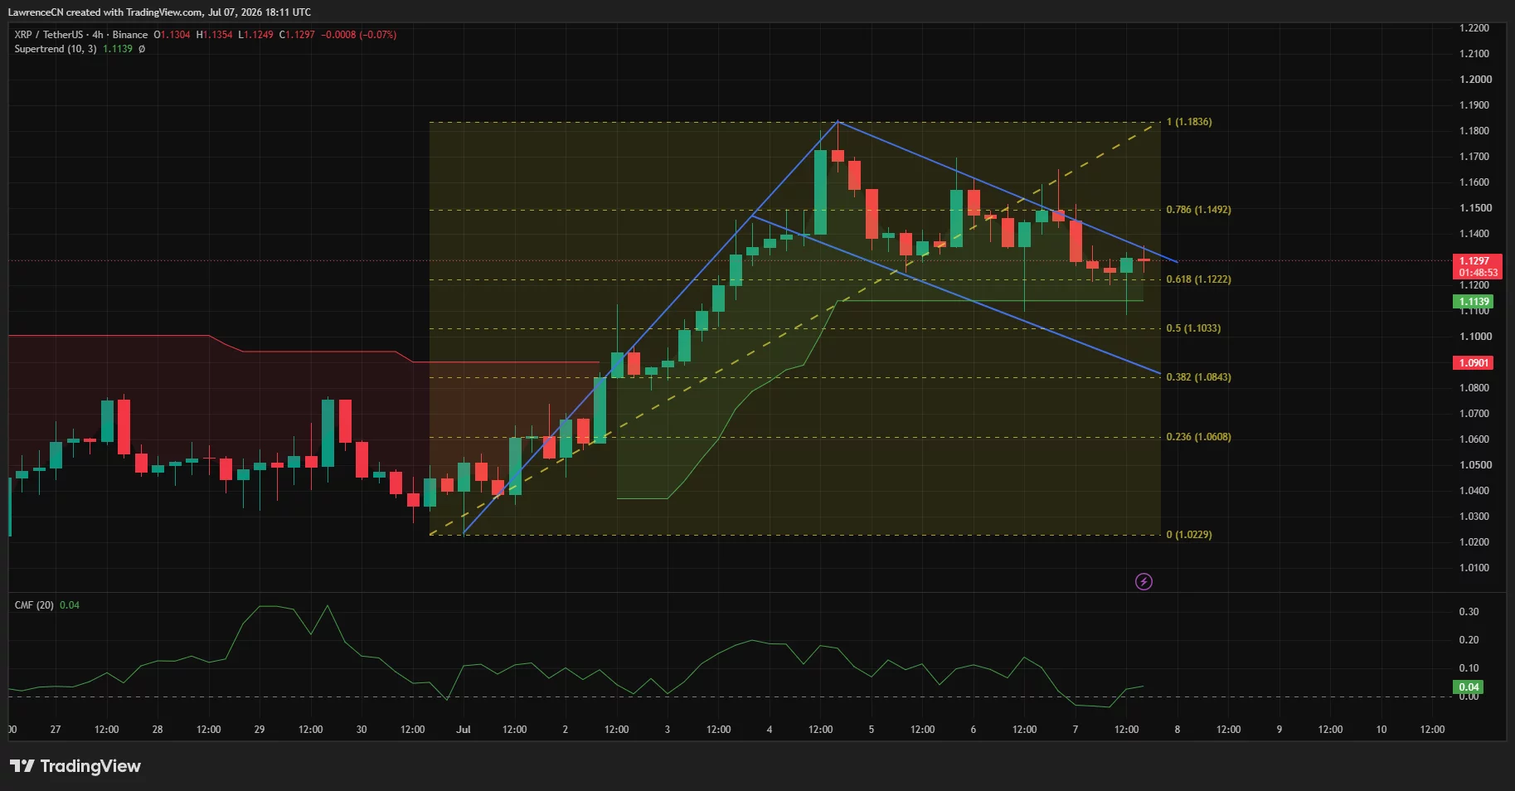Viewport: 1515px width, 791px height.
Task: Click Fibonacci level label 0 (1.0229)
Action: [1189, 535]
